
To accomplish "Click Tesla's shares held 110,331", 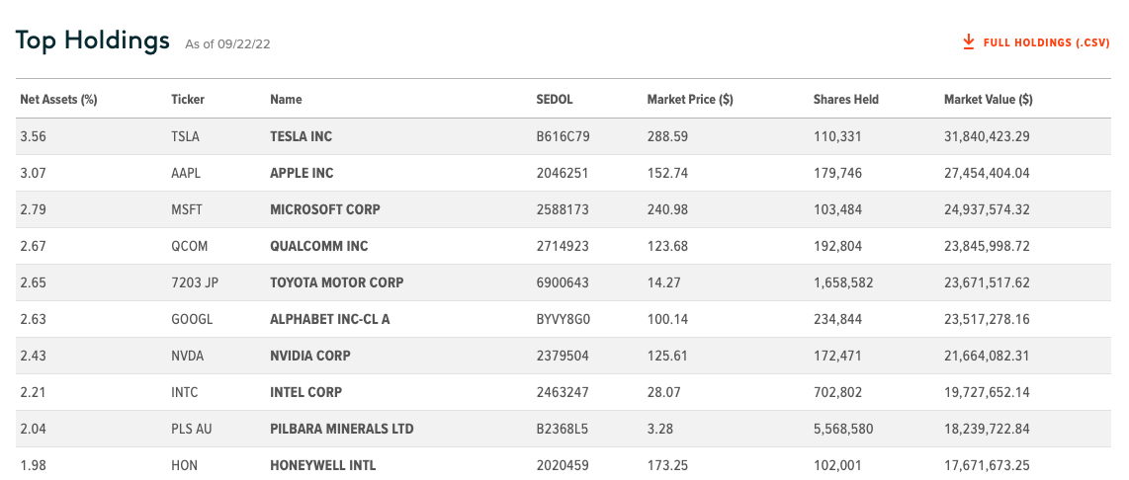I will pyautogui.click(x=837, y=136).
